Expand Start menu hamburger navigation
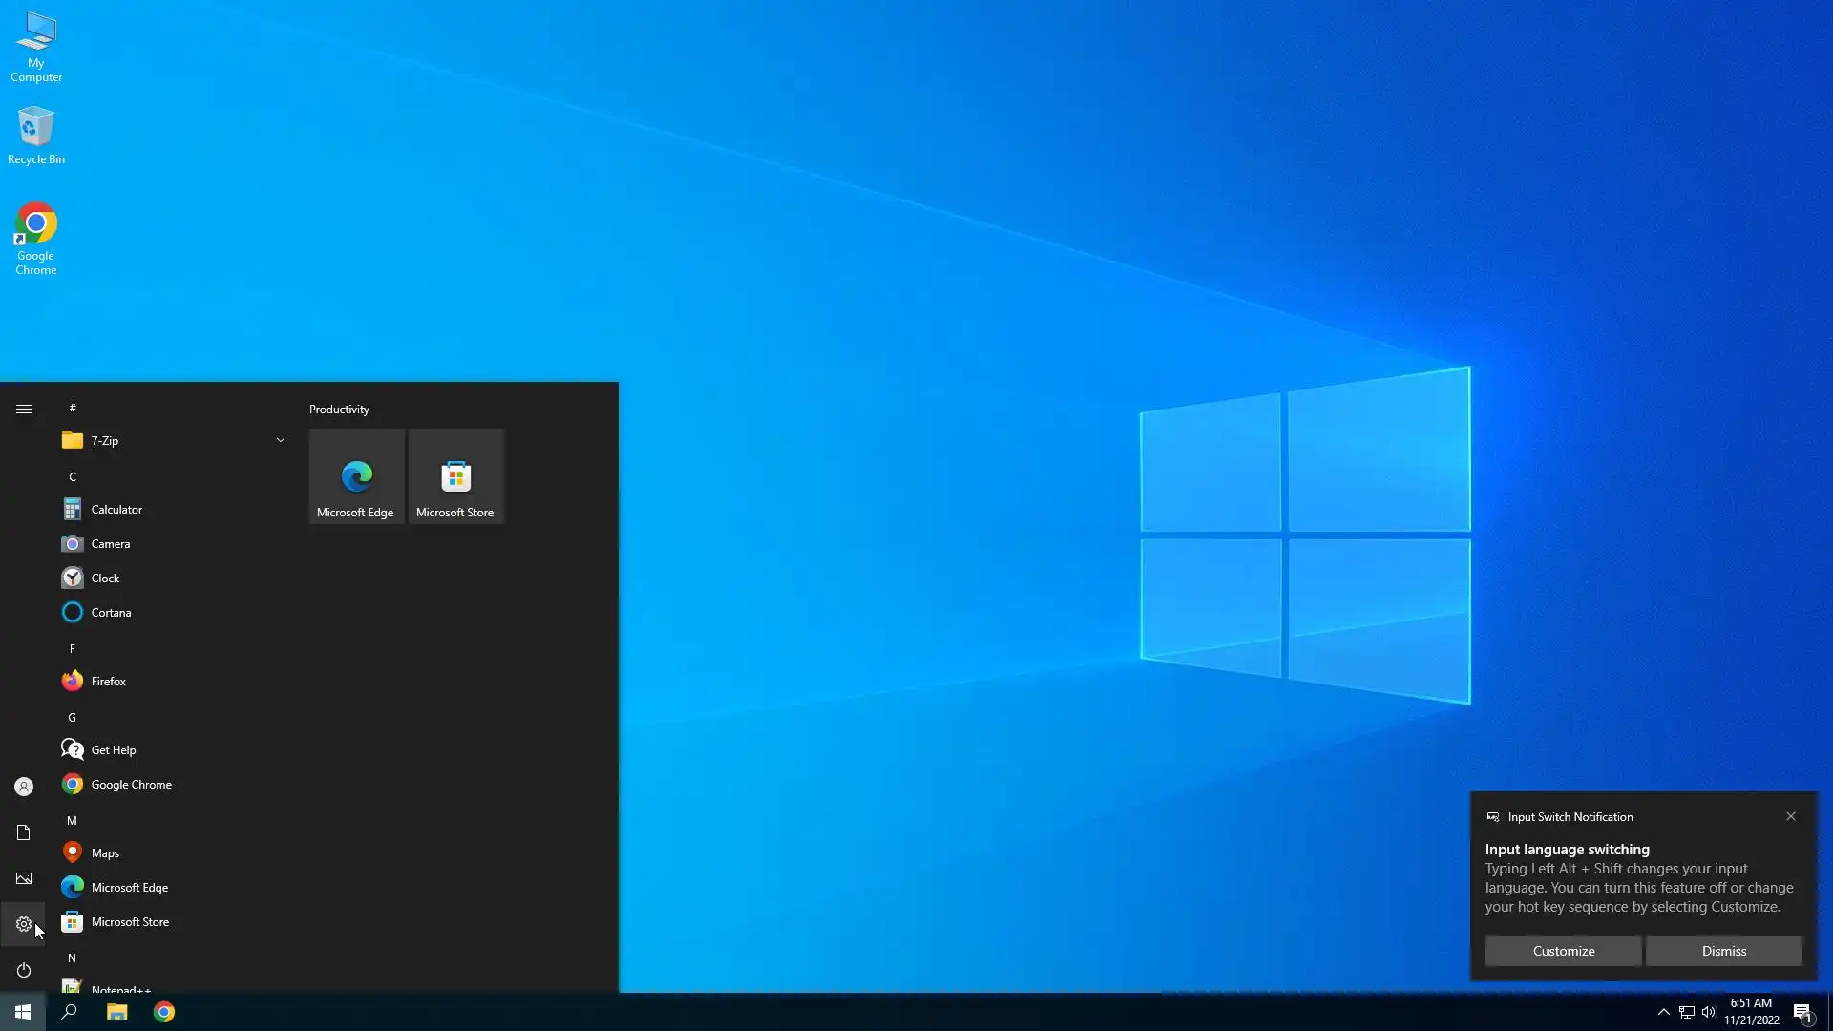 24,409
